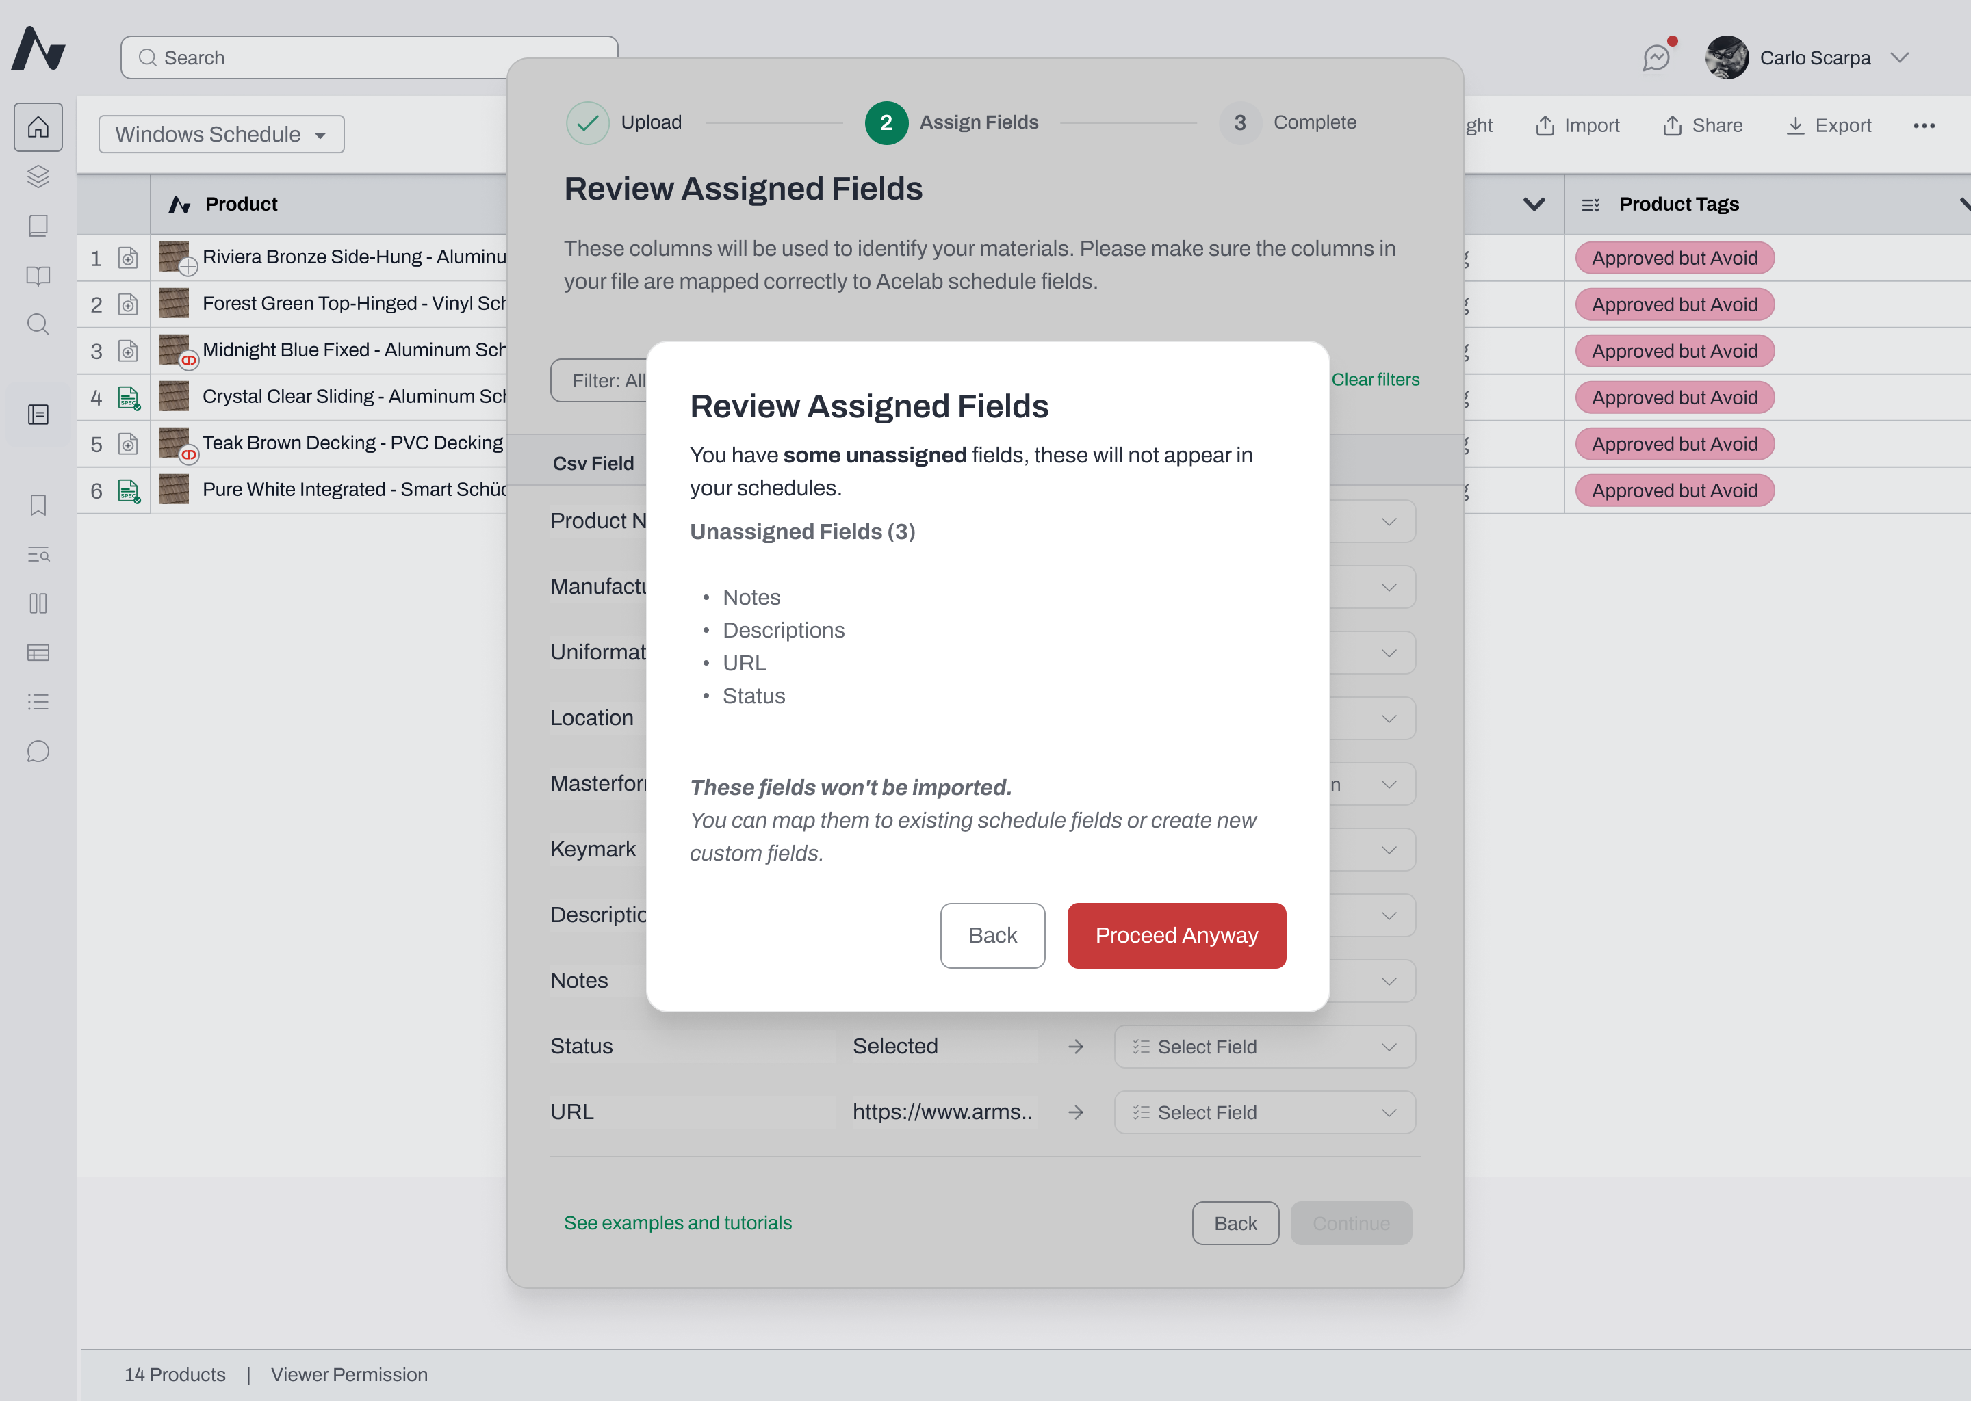
Task: Click the Export toolbar item
Action: [1828, 126]
